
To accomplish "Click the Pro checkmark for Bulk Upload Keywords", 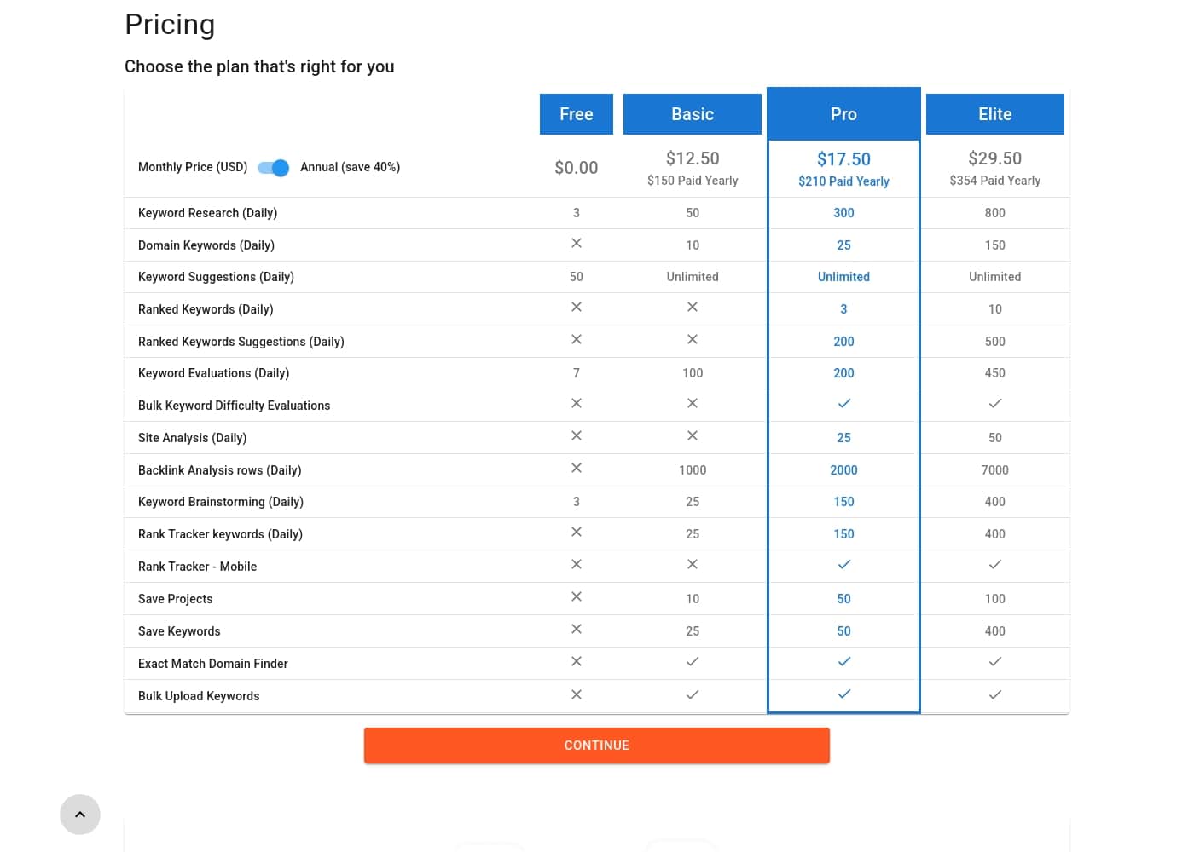I will click(844, 694).
